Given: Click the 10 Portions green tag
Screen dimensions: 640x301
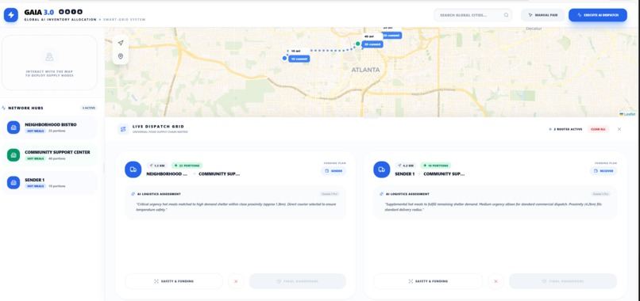Looking at the screenshot, I should coord(435,166).
